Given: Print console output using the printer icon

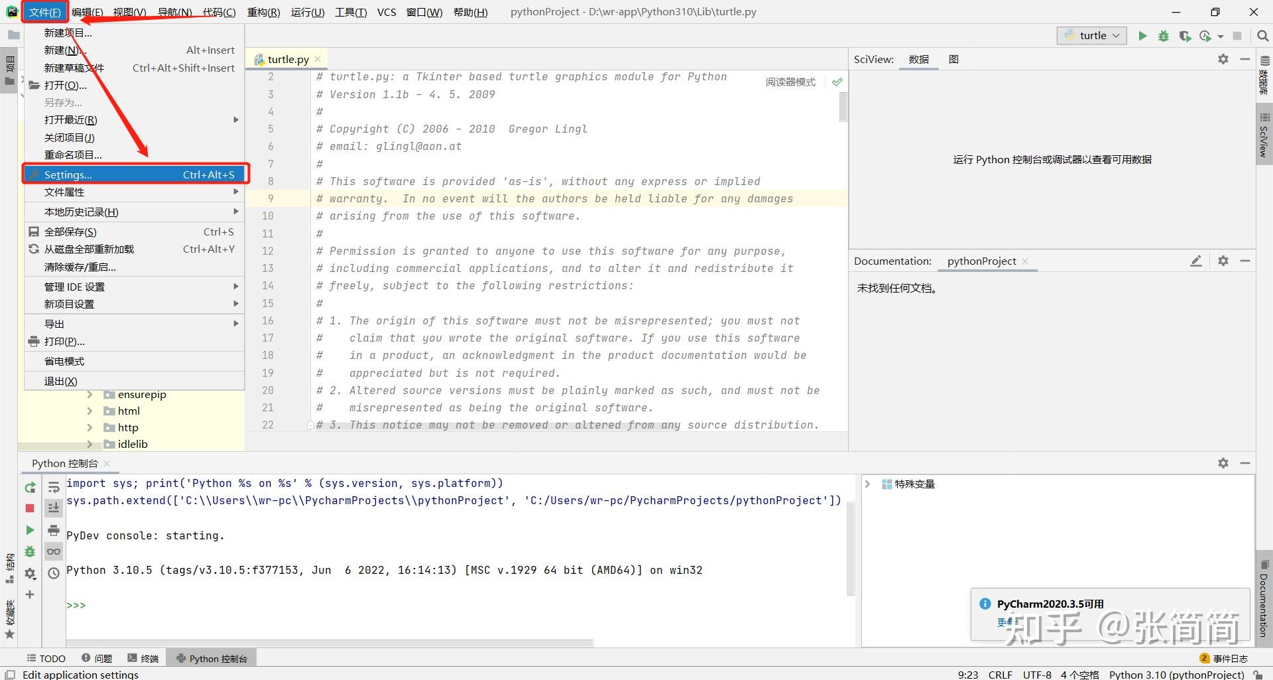Looking at the screenshot, I should coord(54,530).
